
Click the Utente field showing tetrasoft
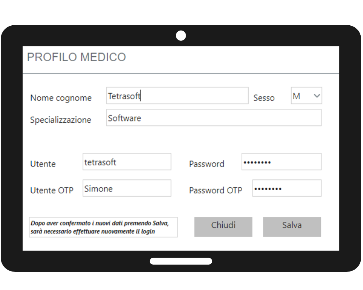[x=126, y=162]
